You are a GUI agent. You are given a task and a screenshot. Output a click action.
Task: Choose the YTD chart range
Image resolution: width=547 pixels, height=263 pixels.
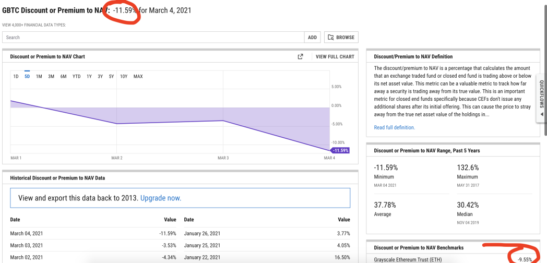point(76,76)
